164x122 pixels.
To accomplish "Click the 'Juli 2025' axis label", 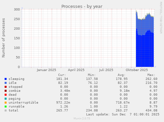I will (106, 70).
